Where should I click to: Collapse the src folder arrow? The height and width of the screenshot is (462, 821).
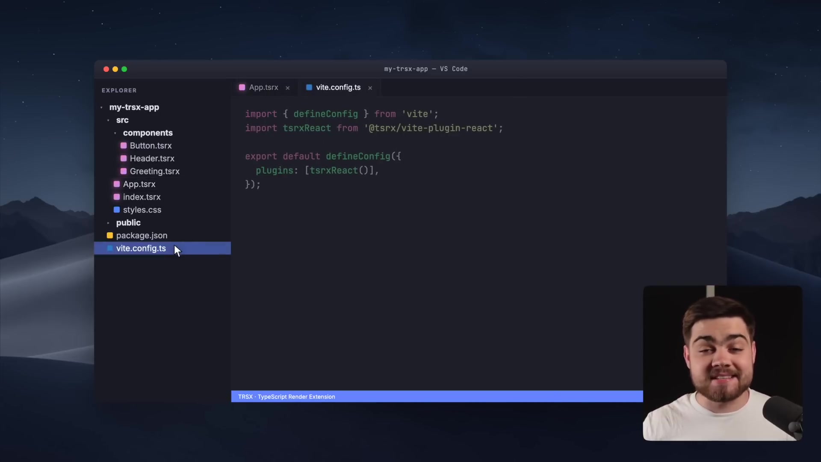click(109, 120)
